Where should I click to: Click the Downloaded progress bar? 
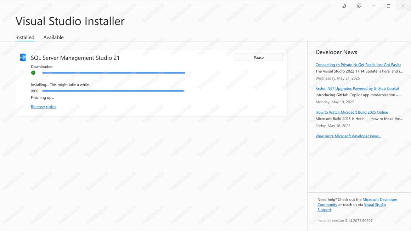click(x=113, y=73)
